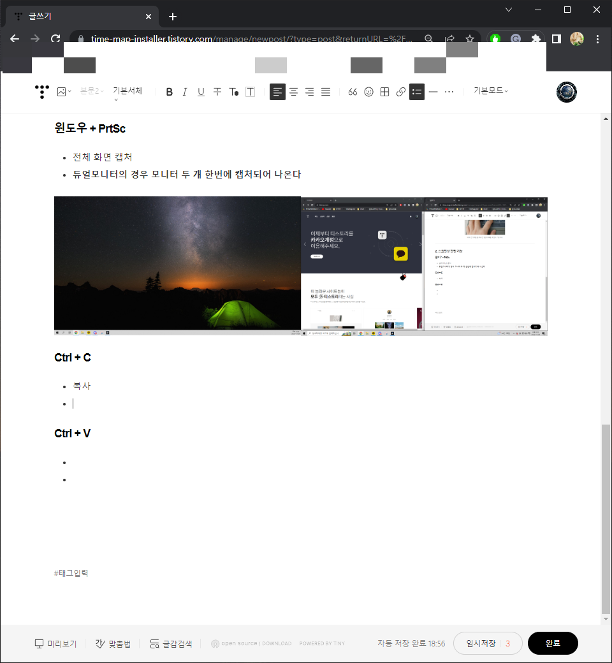Click the 완료 finish button

click(553, 643)
